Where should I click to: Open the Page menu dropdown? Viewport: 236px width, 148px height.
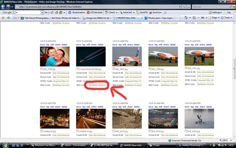pyautogui.click(x=219, y=18)
